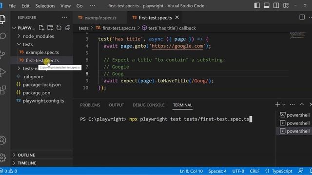This screenshot has width=312, height=175.
Task: Open the File menu
Action: click(12, 6)
